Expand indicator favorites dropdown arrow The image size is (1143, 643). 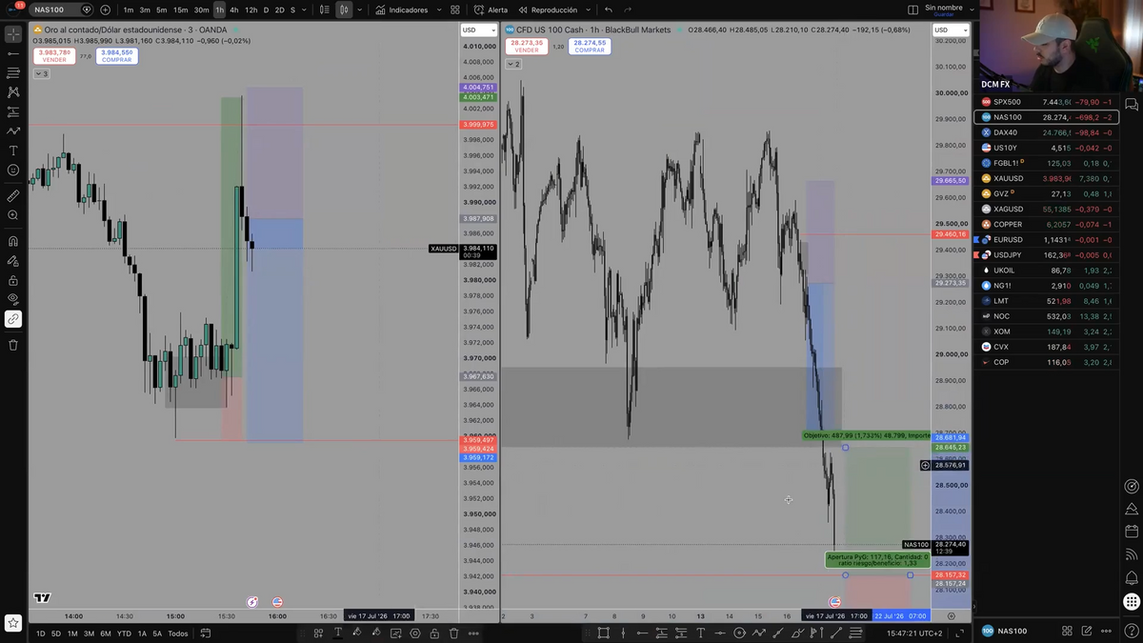tap(439, 10)
